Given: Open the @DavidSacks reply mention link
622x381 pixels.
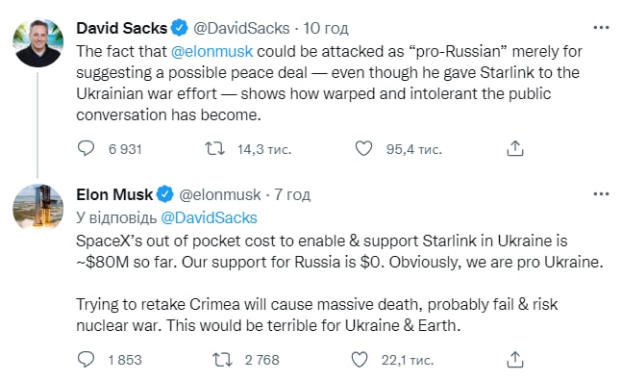Looking at the screenshot, I should tap(209, 217).
